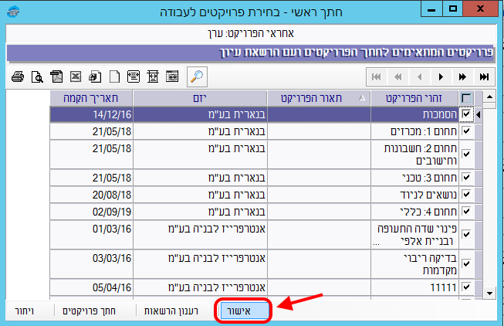Open print preview from toolbar
This screenshot has height=326, width=504.
point(37,76)
